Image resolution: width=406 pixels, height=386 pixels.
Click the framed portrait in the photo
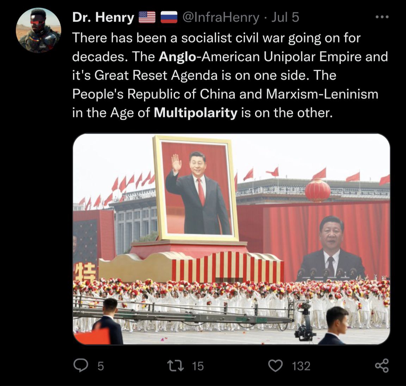pyautogui.click(x=196, y=189)
